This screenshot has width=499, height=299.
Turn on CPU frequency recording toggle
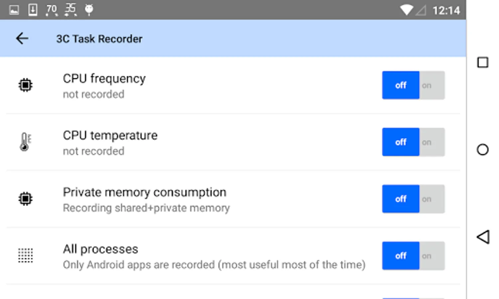pos(431,85)
